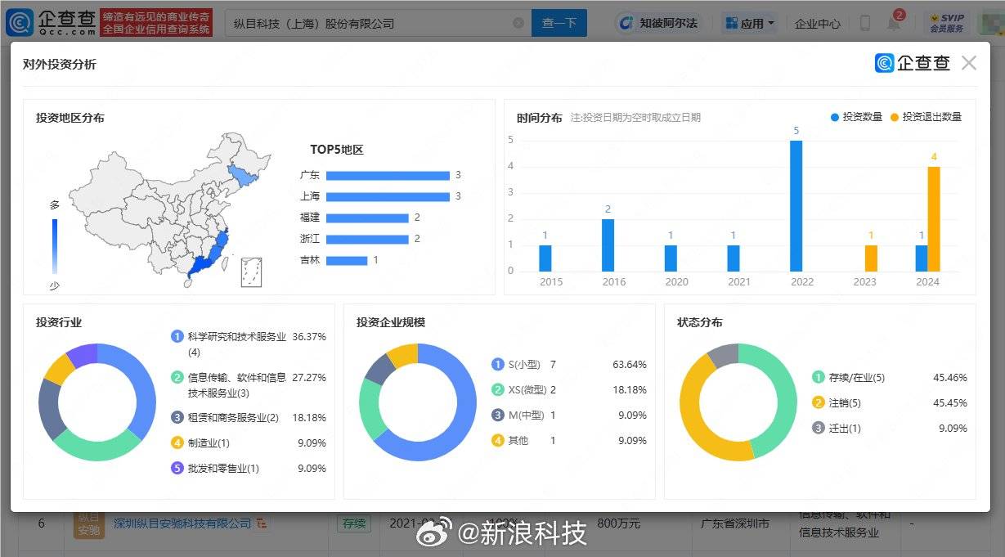The image size is (1005, 557).
Task: Expand the 应用 dropdown menu
Action: click(750, 23)
